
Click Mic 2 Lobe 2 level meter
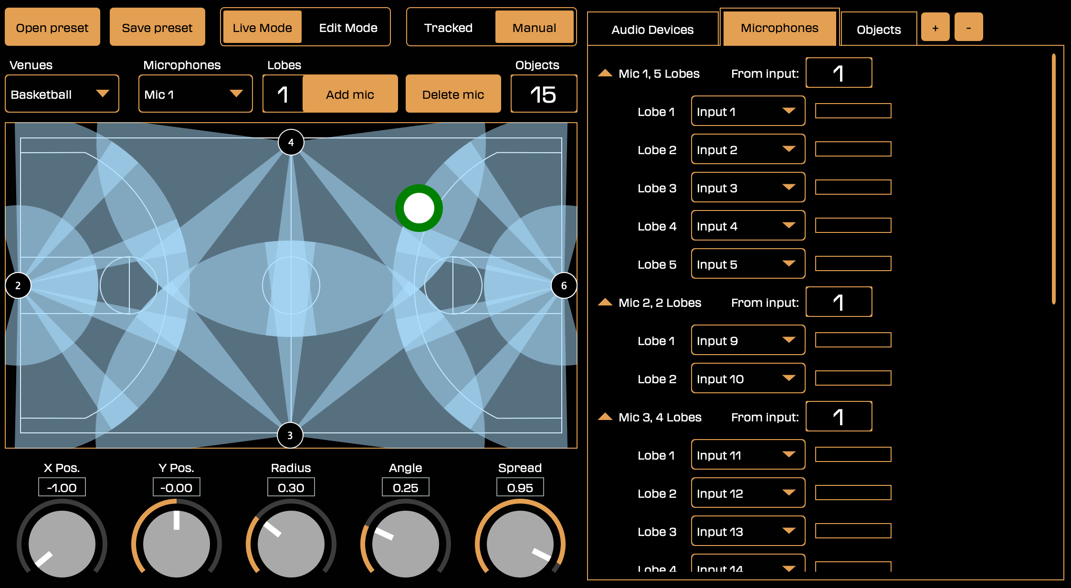pyautogui.click(x=853, y=378)
